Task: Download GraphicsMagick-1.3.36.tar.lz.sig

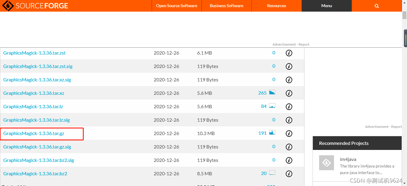Action: (x=37, y=120)
